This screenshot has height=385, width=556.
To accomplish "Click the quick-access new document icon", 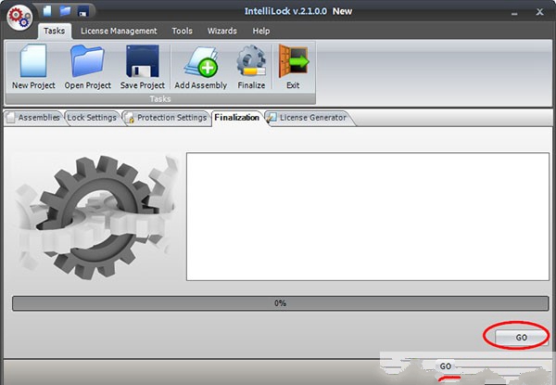I will 47,11.
